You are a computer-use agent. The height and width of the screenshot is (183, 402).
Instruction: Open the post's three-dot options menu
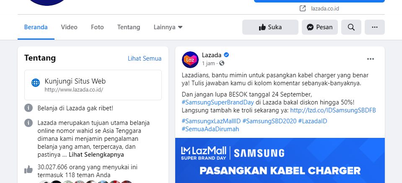pos(371,59)
